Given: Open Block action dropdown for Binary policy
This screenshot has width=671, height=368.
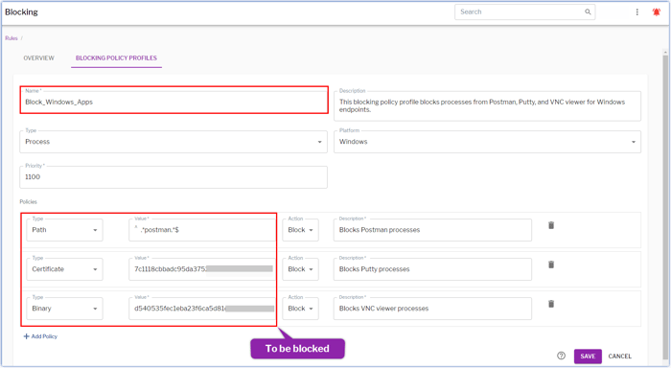Looking at the screenshot, I should (x=300, y=309).
